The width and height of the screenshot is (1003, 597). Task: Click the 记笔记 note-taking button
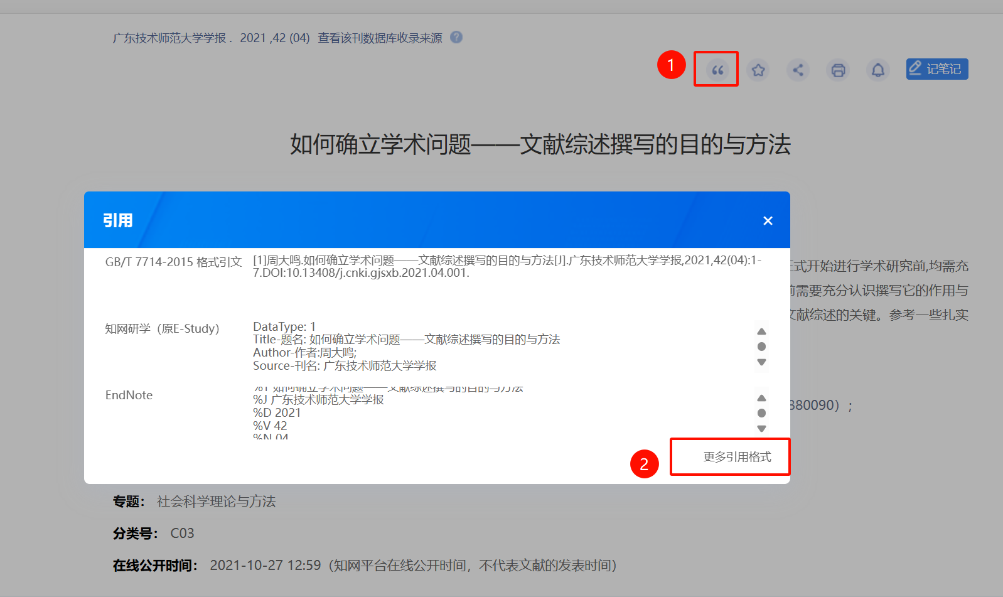936,69
